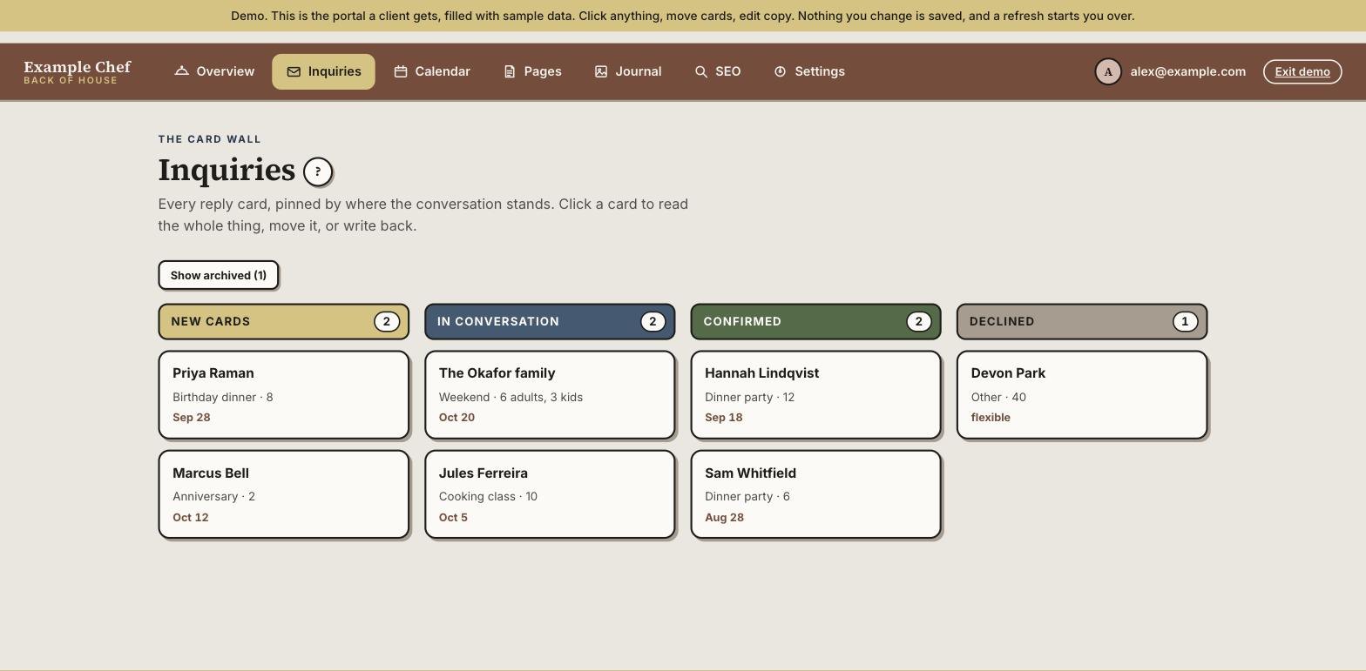
Task: Click the Pages document icon
Action: [x=510, y=71]
